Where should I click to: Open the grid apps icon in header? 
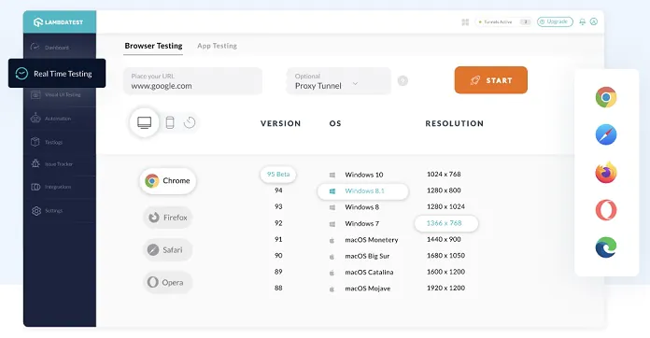click(x=465, y=22)
